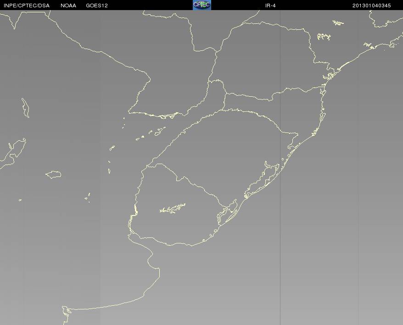Screen dimensions: 403x325
Task: Click the reservoir outline in central Uruguay
Action: [173, 208]
